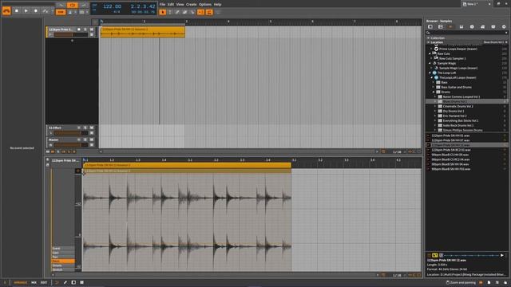Screen dimensions: 511x287
Task: Arm global recording with Record button
Action: (x=36, y=10)
